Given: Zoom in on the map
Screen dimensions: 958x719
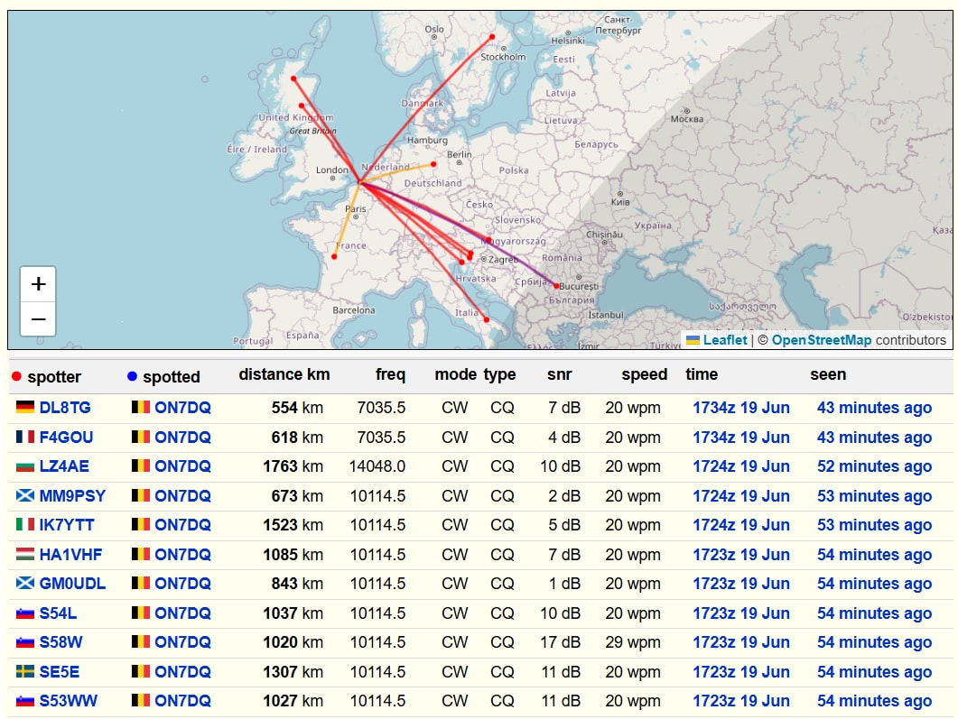Looking at the screenshot, I should (38, 284).
